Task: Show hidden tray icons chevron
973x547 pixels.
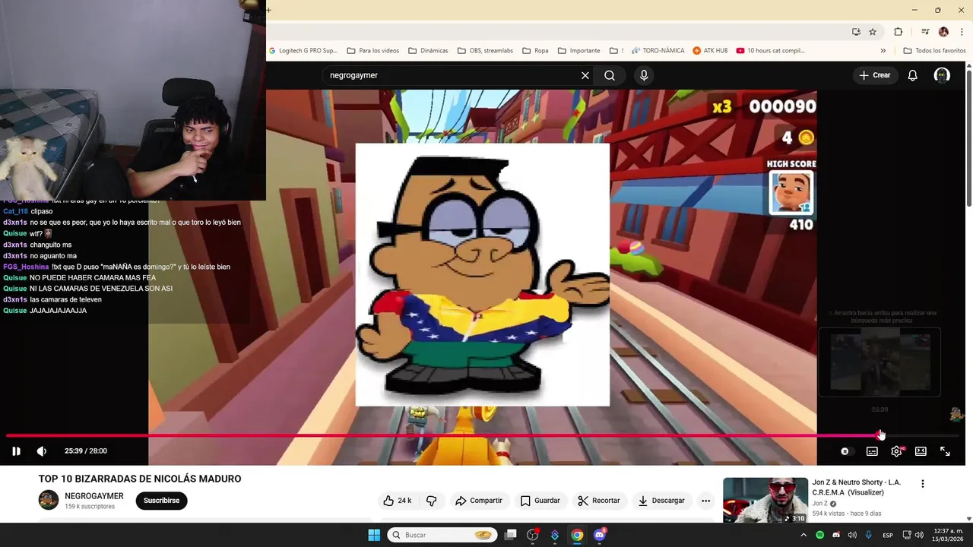Action: (x=803, y=536)
